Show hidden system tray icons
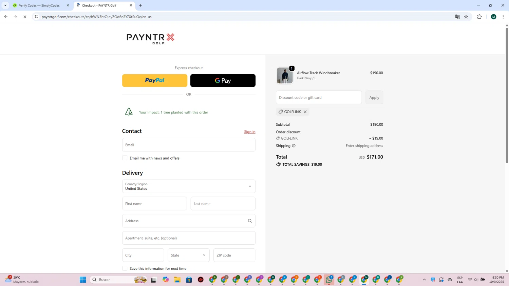Screen dimensions: 509x286 pos(424,280)
